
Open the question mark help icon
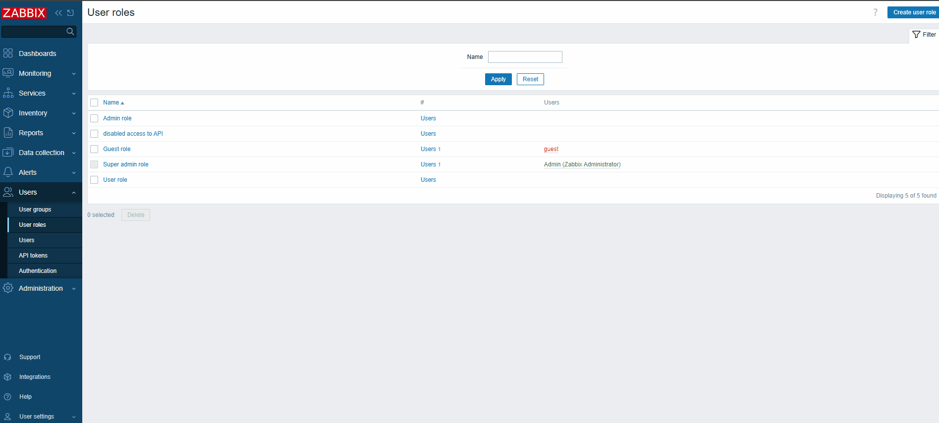coord(875,12)
